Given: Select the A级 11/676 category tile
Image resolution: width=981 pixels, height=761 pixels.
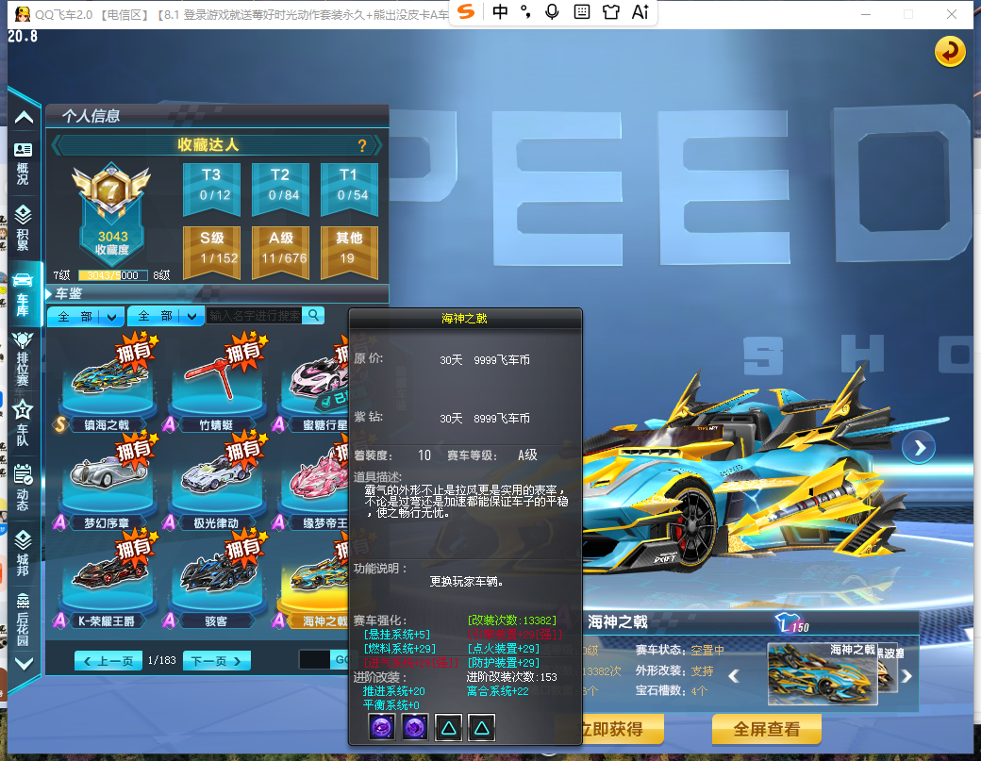Looking at the screenshot, I should pos(281,253).
